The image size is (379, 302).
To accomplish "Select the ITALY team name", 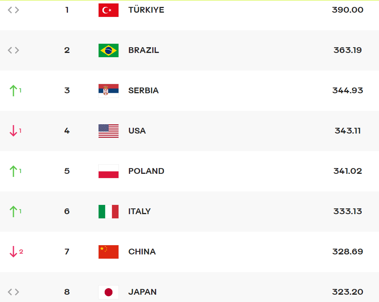I will [x=139, y=211].
